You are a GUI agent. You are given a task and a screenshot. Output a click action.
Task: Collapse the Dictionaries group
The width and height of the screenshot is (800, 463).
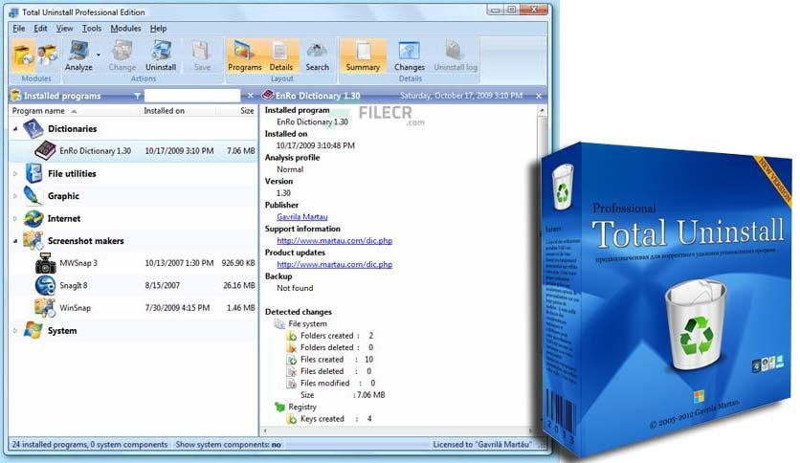point(15,129)
